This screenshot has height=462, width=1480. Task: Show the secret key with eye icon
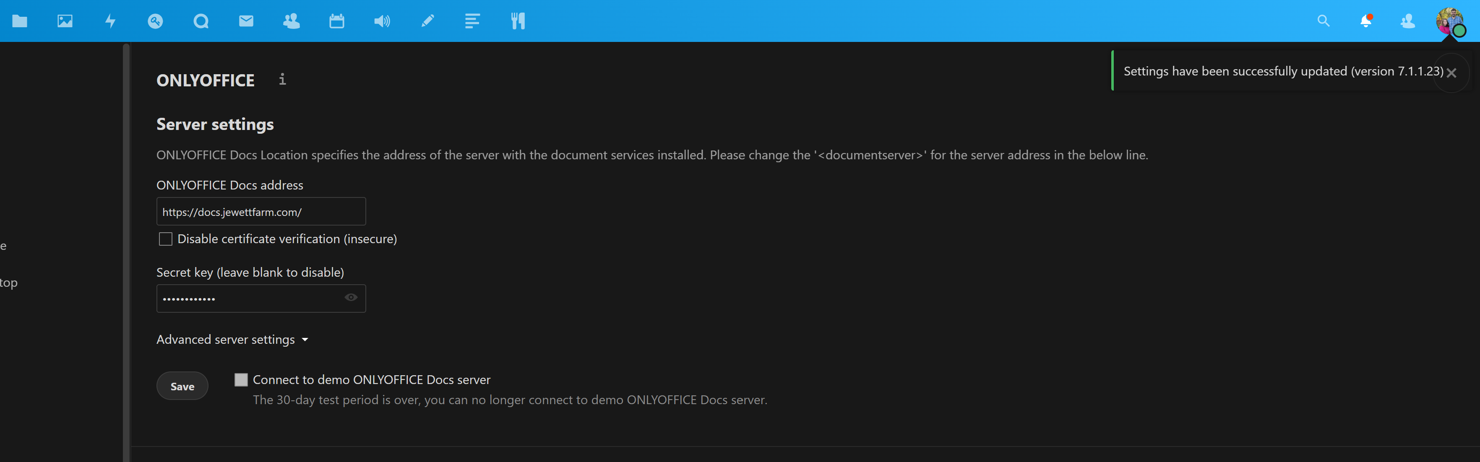coord(351,297)
